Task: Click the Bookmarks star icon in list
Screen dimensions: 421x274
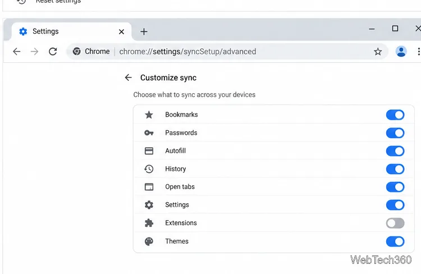Action: point(149,115)
